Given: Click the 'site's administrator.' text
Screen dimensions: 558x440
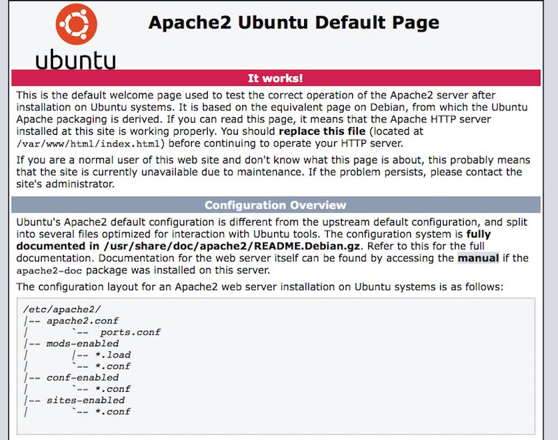Looking at the screenshot, I should click(65, 184).
